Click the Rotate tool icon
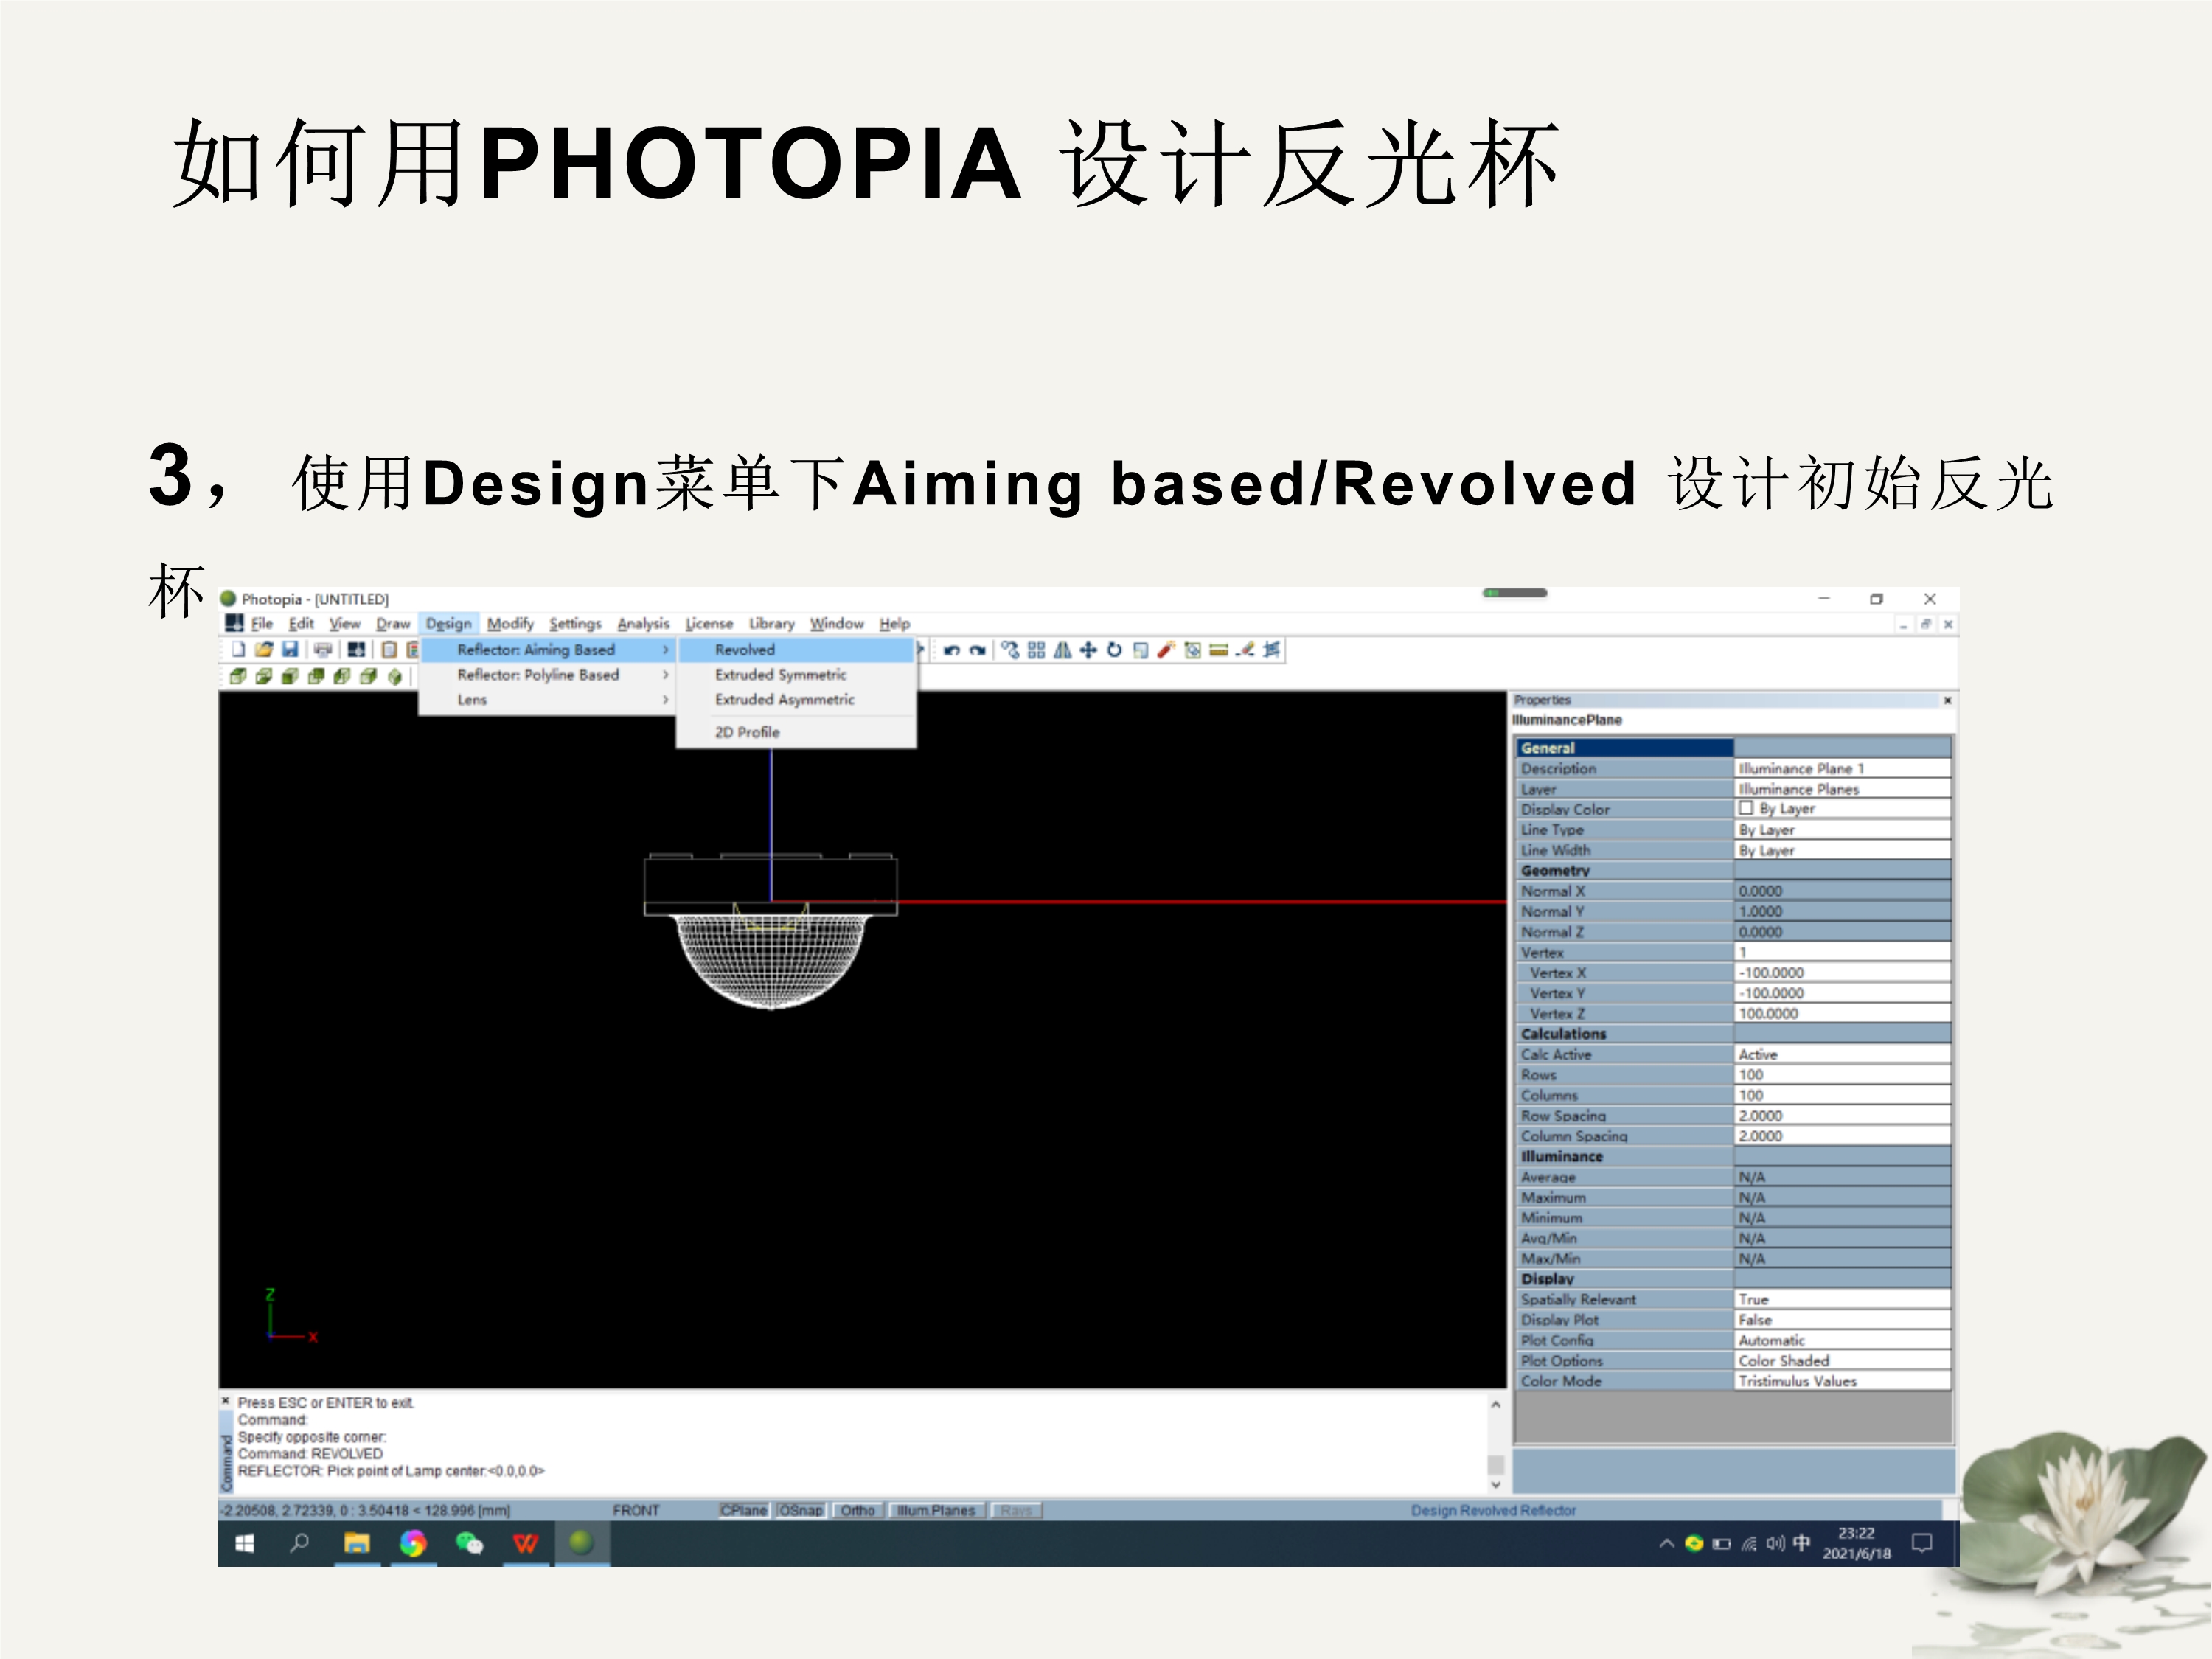 (x=1114, y=650)
